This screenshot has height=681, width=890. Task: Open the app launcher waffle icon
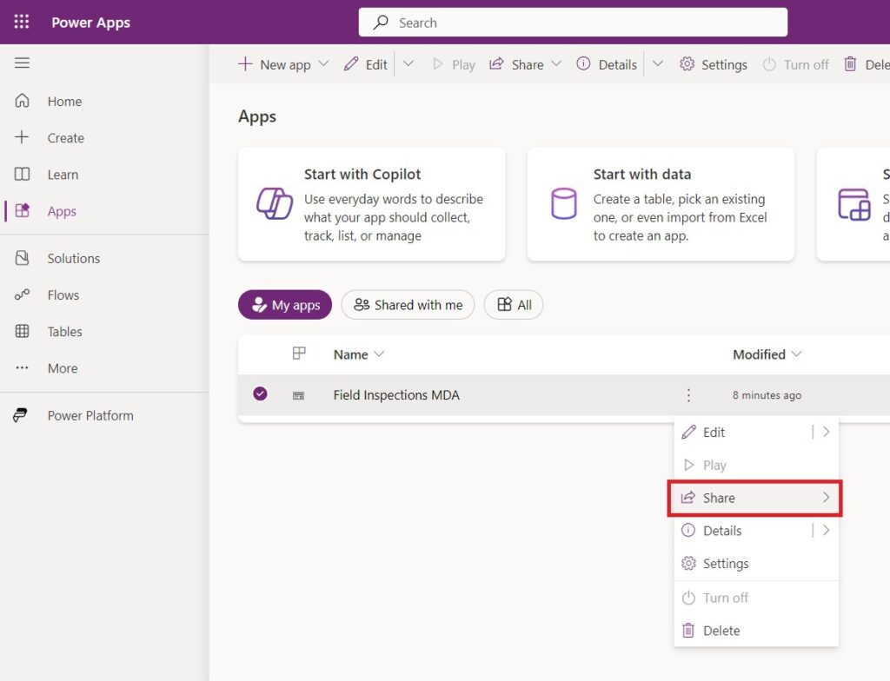[22, 22]
